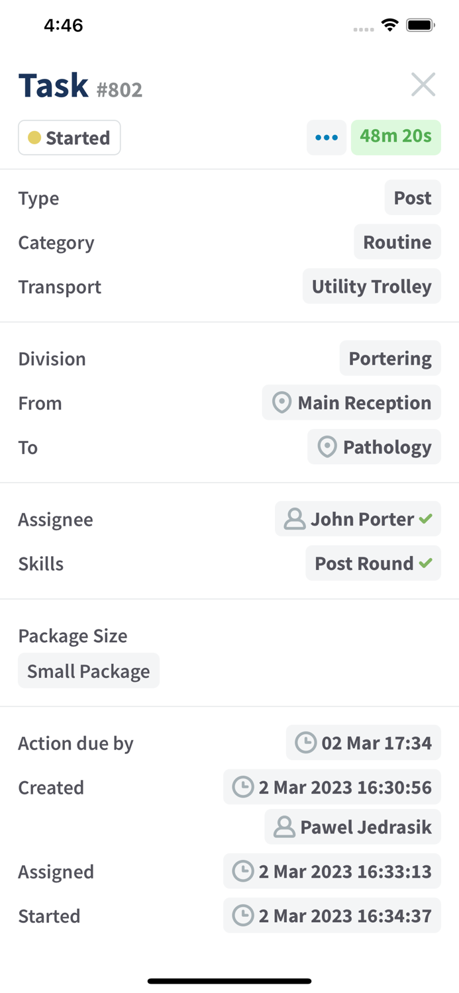
Task: Tap the Routine category tag
Action: pyautogui.click(x=397, y=242)
